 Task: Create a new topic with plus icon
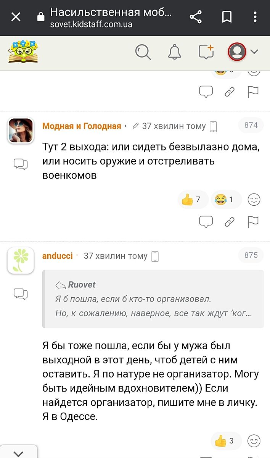[x=206, y=52]
